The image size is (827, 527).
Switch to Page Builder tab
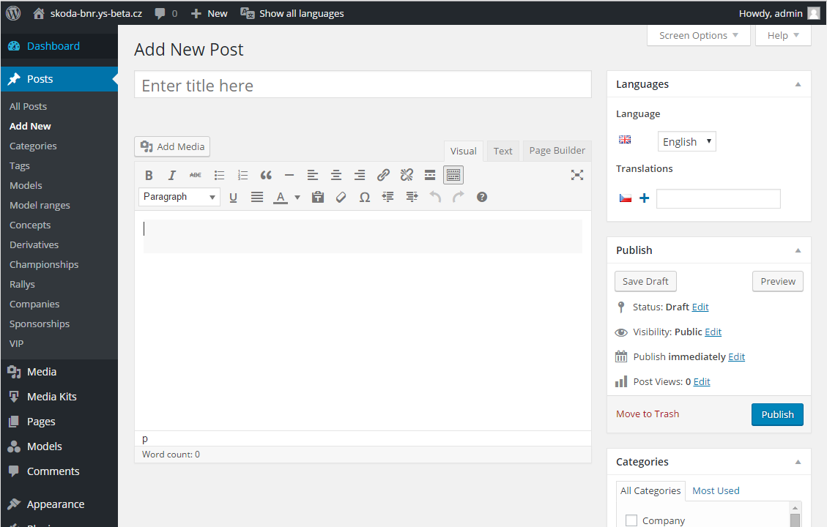(557, 151)
